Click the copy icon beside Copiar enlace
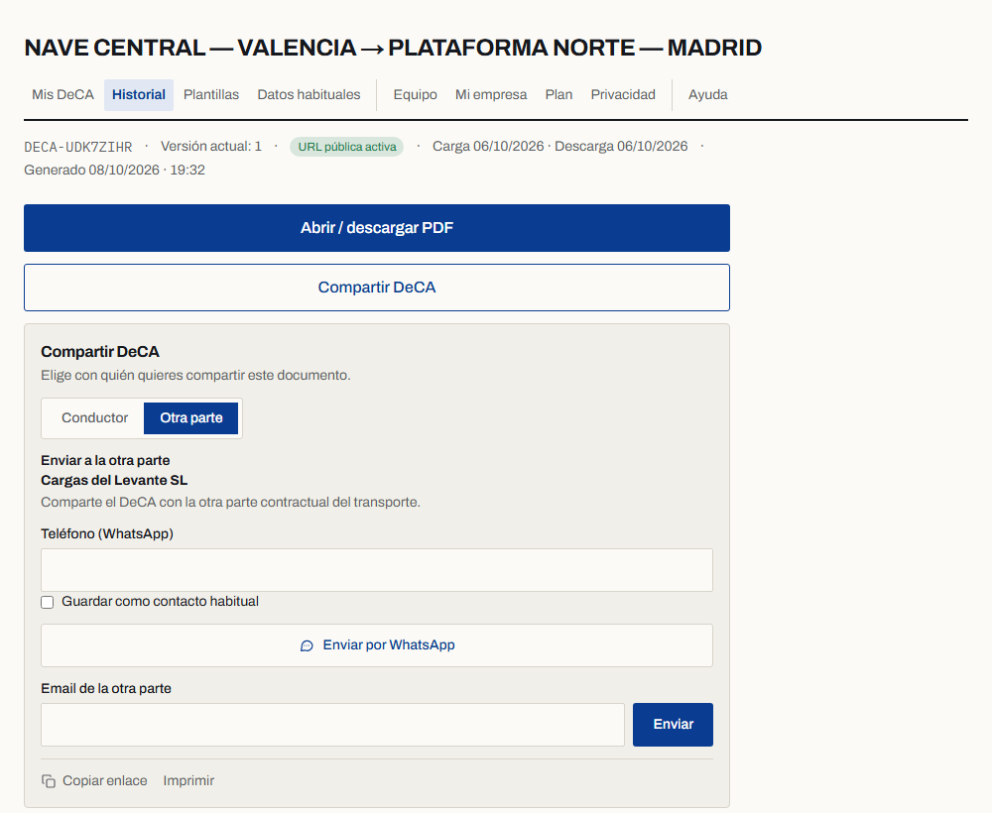 click(49, 781)
